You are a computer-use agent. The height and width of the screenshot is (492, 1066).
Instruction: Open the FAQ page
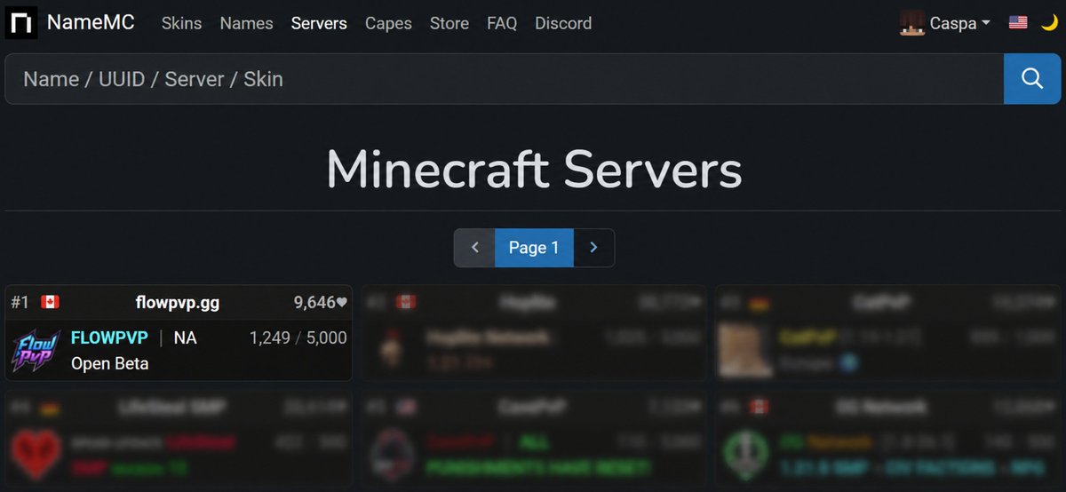coord(502,23)
